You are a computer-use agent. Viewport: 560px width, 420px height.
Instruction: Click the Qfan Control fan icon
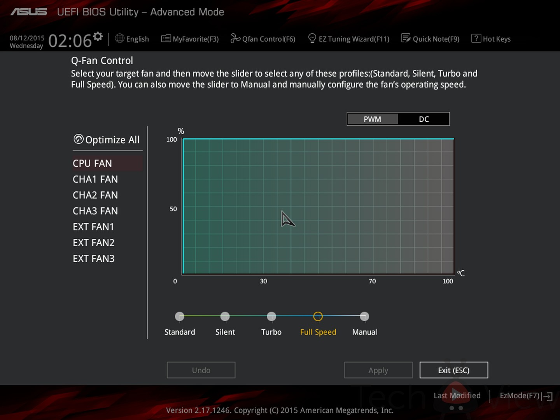(x=235, y=38)
